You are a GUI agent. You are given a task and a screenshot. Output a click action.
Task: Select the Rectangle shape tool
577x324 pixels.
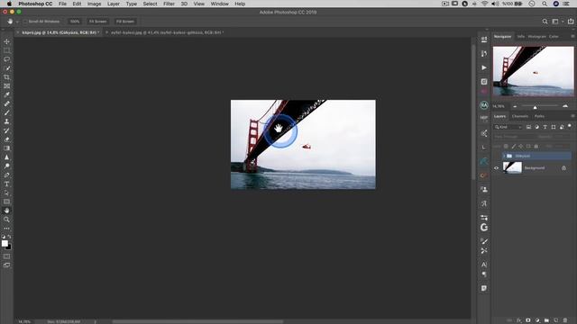(x=6, y=202)
